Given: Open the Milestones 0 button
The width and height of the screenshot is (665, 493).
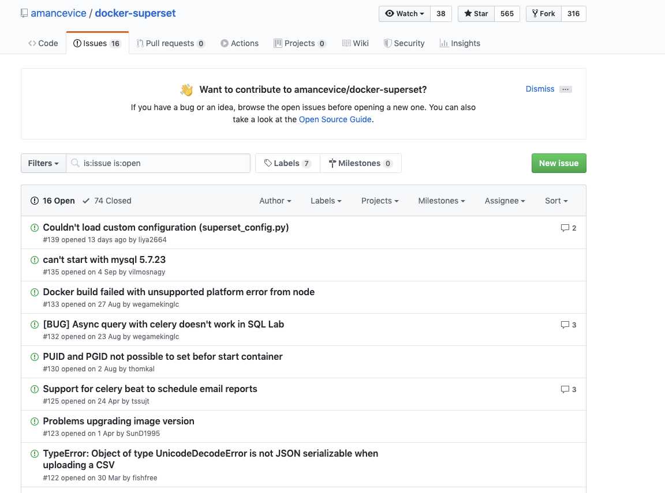Looking at the screenshot, I should 361,163.
